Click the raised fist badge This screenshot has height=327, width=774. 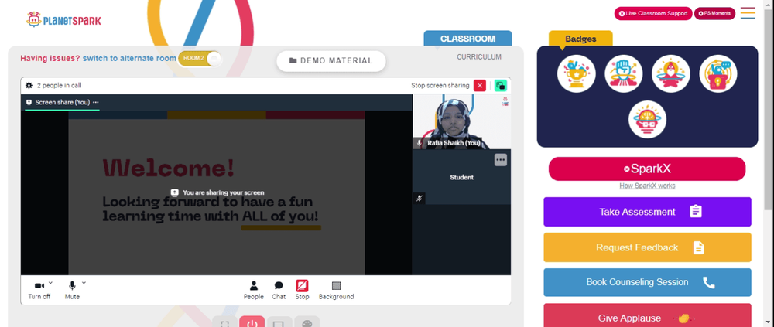[623, 73]
